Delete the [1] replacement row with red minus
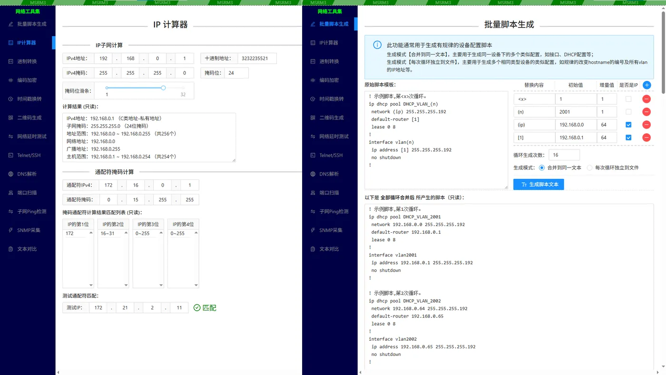This screenshot has height=375, width=666. click(x=646, y=138)
